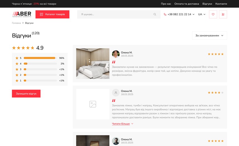Click the 1-star rating bar
The width and height of the screenshot is (239, 146).
40,81
